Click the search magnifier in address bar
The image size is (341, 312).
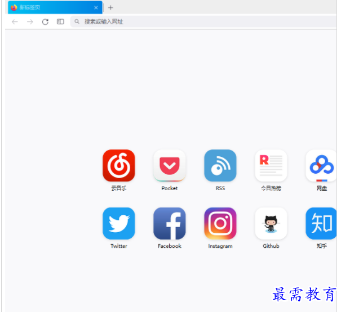77,21
